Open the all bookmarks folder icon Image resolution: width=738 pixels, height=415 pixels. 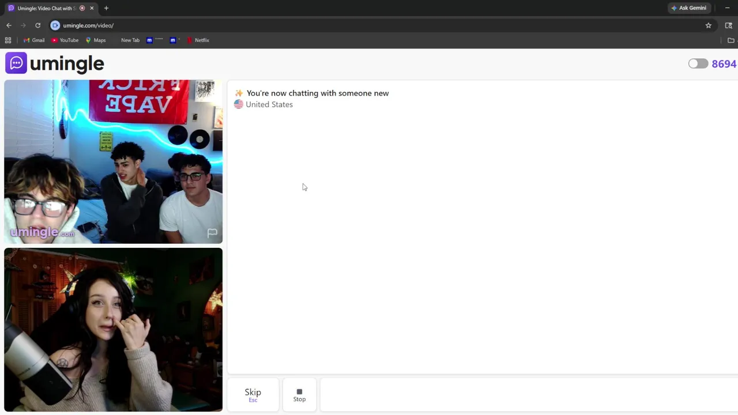731,40
